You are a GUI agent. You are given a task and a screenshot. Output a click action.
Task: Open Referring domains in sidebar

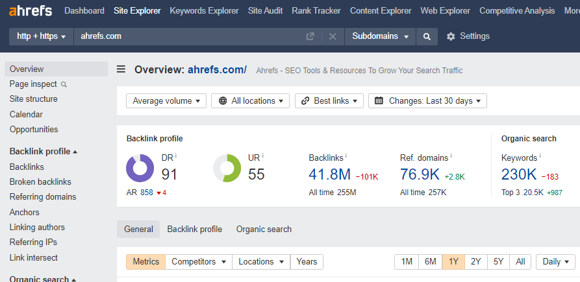point(43,196)
